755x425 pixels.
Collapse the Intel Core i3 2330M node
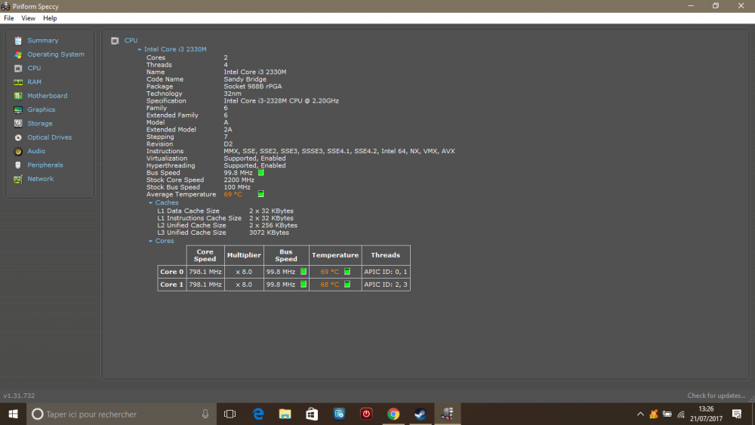click(x=140, y=50)
